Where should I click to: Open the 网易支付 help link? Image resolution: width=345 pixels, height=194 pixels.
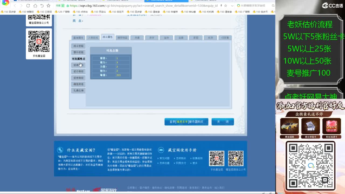coord(181,163)
